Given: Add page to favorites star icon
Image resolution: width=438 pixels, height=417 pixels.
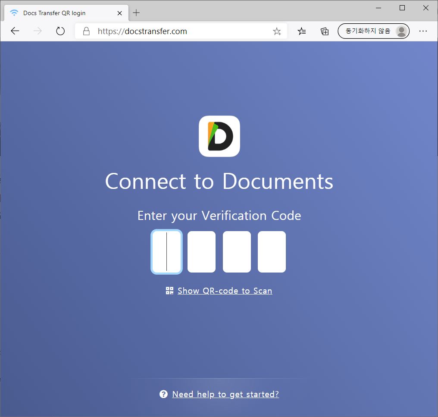Looking at the screenshot, I should (x=277, y=31).
